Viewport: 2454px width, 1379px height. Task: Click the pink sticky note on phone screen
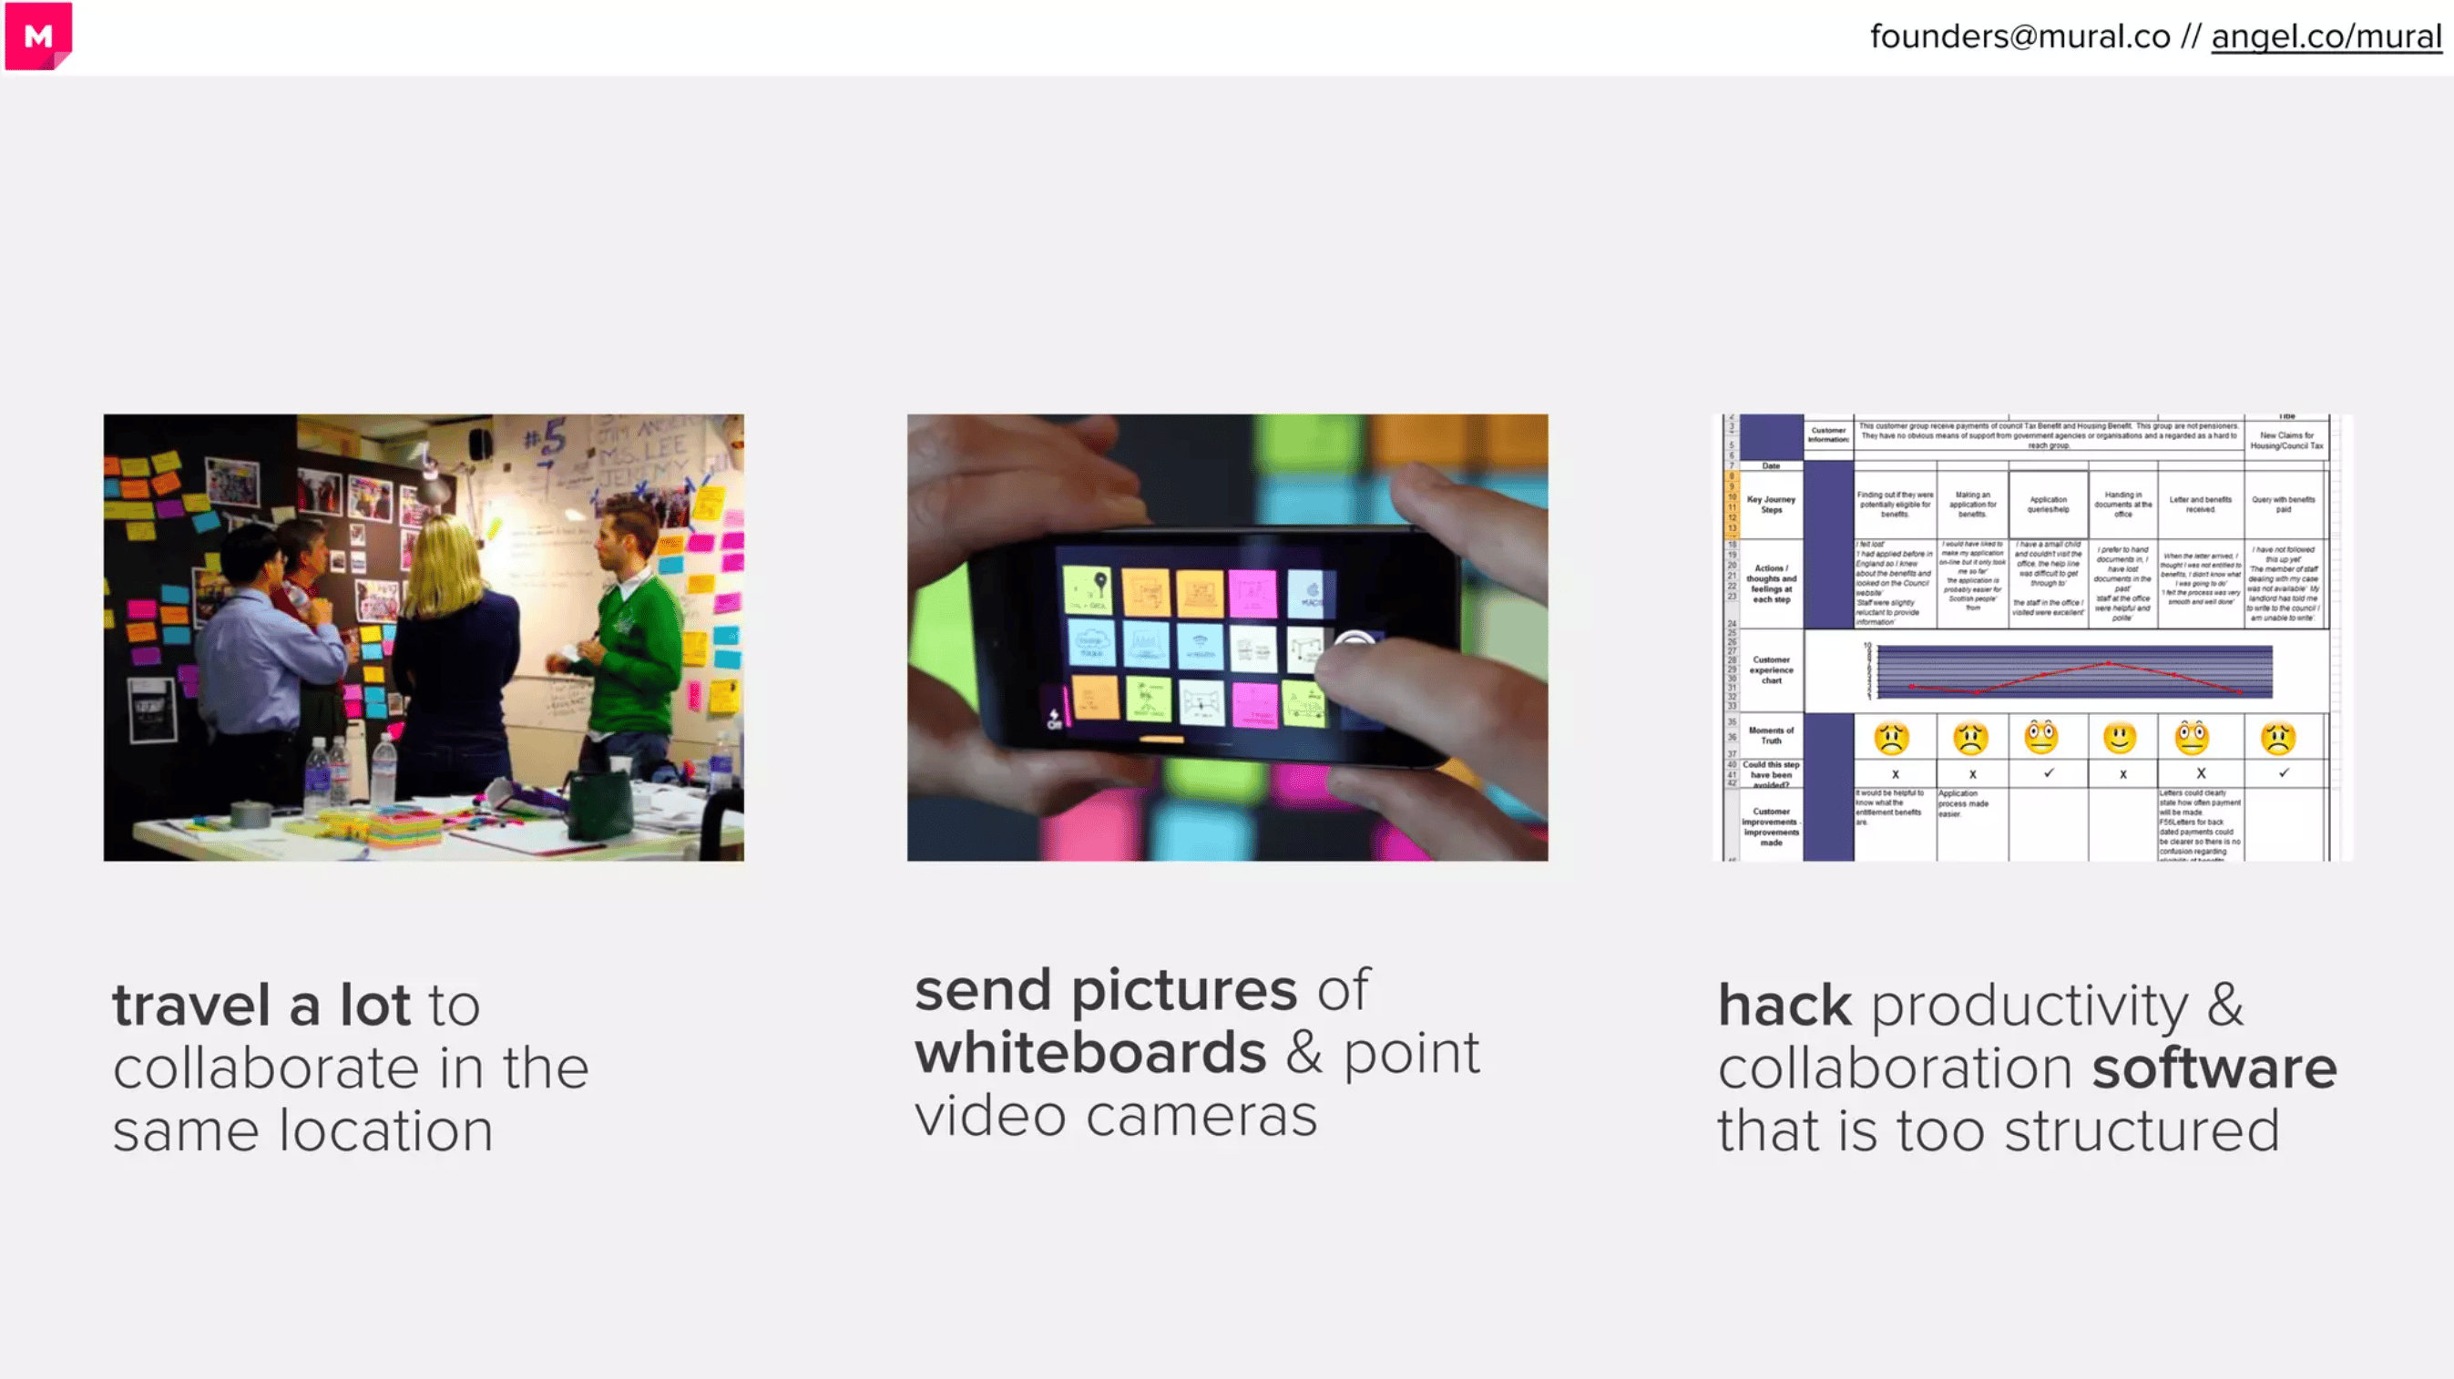click(1253, 593)
